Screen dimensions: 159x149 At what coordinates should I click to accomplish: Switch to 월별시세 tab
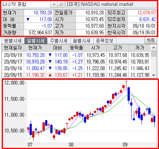(82, 41)
